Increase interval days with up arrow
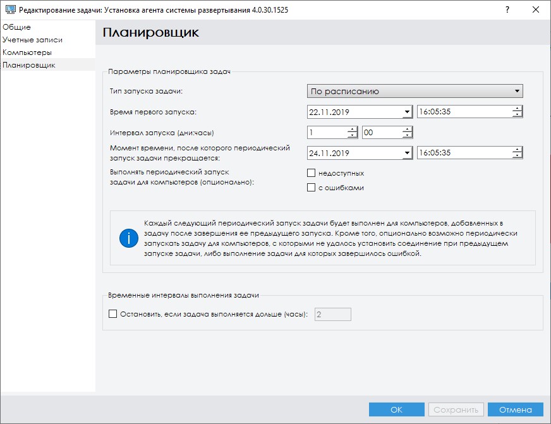Viewport: 551px width, 424px height. [x=352, y=130]
